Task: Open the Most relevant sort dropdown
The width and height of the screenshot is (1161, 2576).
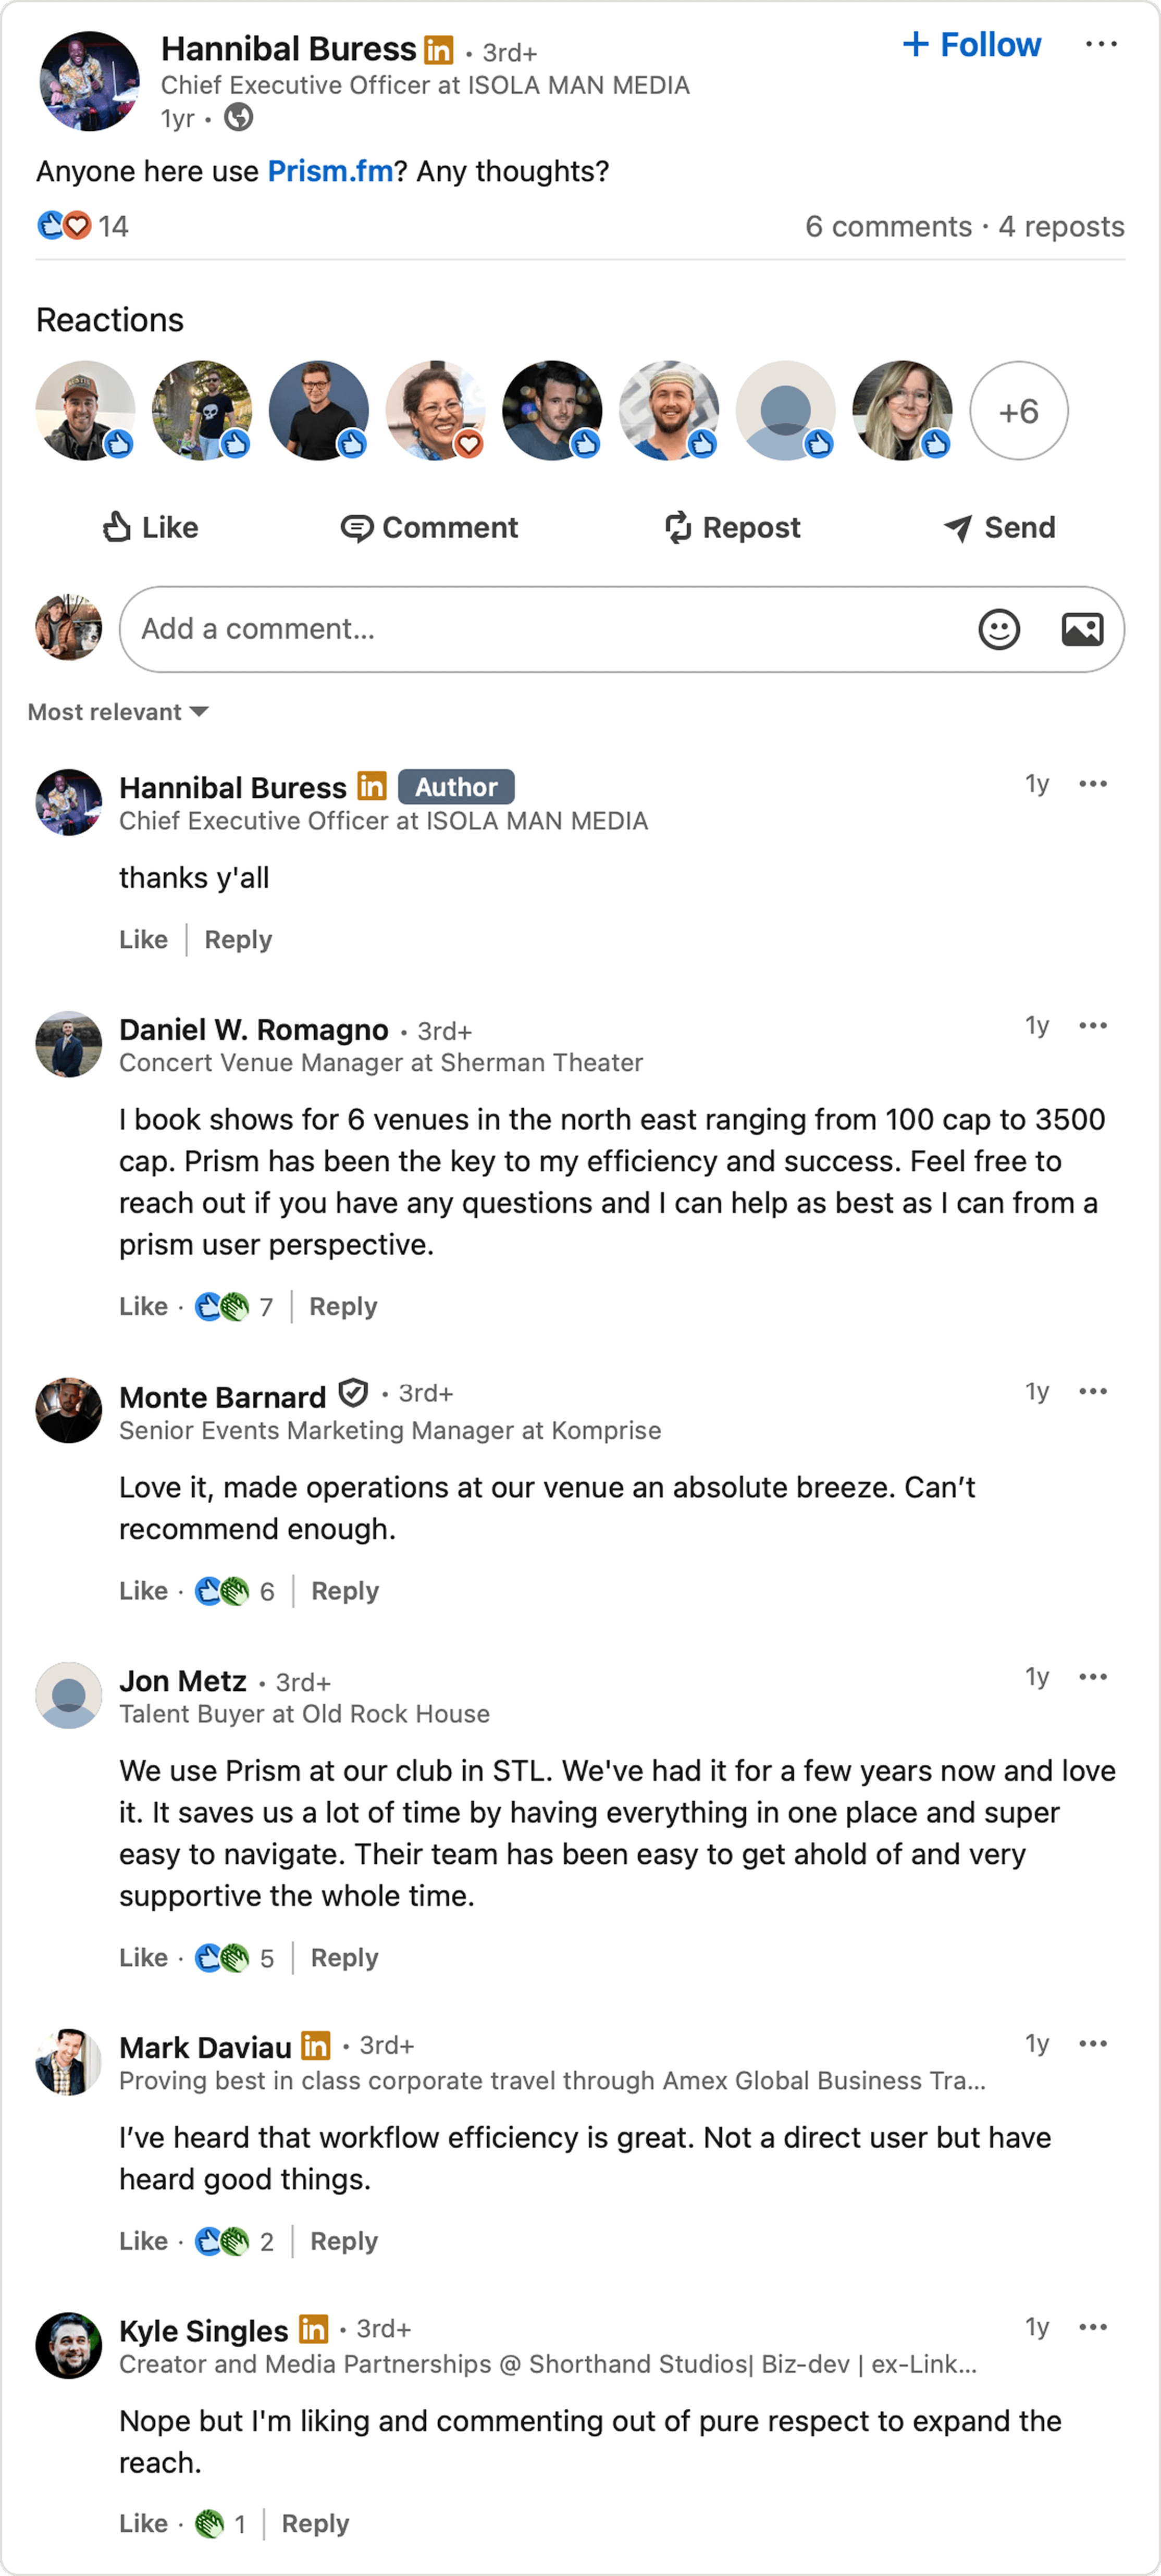Action: 118,711
